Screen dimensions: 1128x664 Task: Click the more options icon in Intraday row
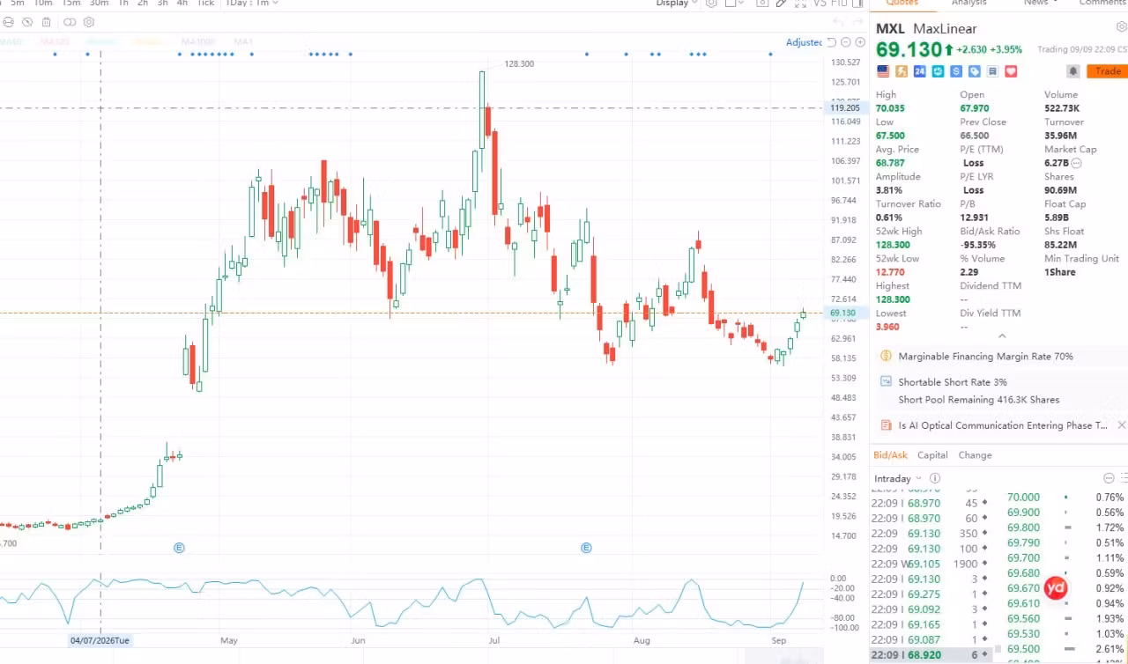[x=1109, y=478]
